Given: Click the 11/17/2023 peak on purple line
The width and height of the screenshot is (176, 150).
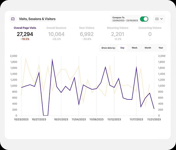Looking at the screenshot, I should (x=136, y=67).
